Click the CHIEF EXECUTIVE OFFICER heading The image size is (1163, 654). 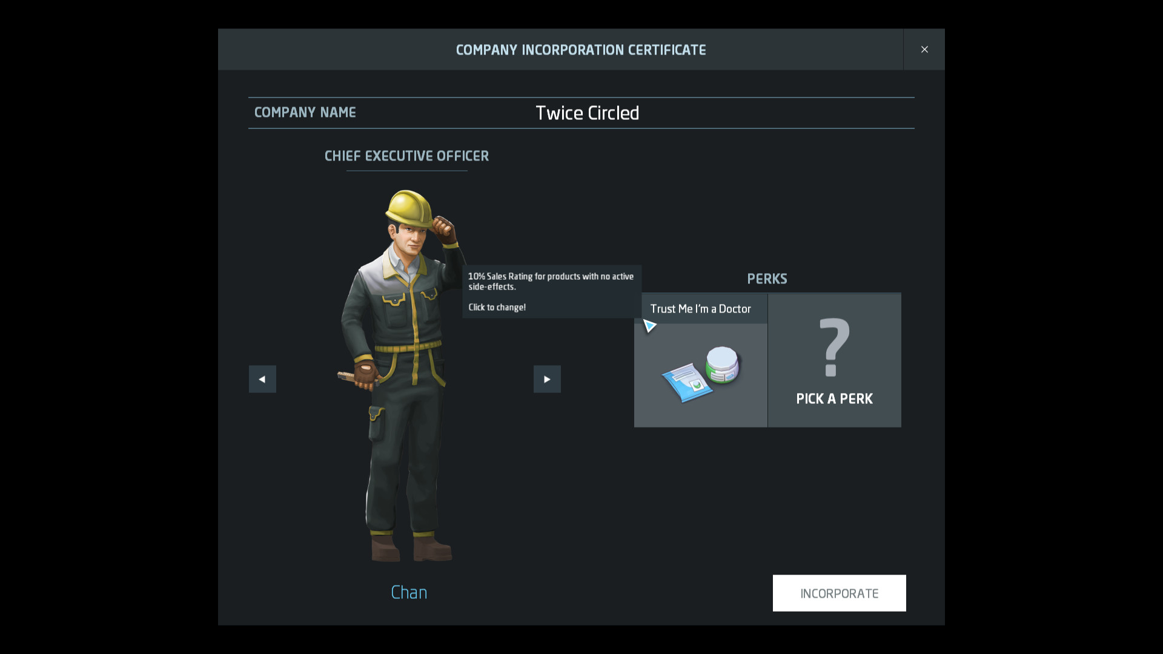point(406,156)
